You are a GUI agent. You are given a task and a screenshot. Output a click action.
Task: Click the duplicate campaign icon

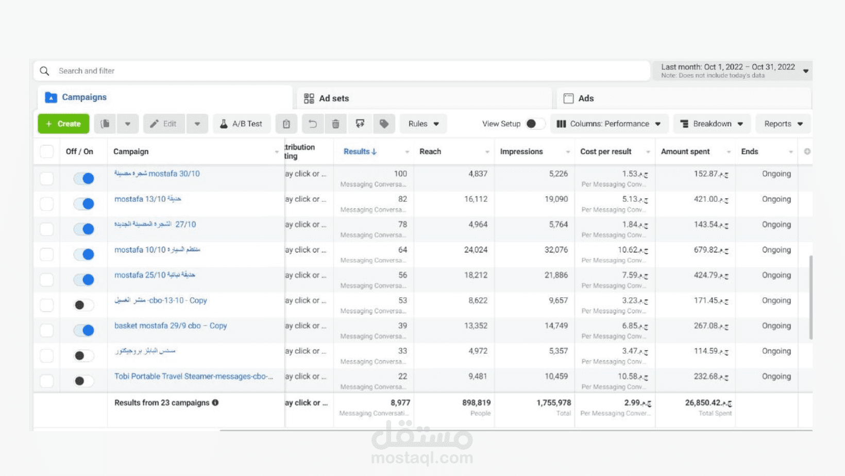tap(105, 124)
